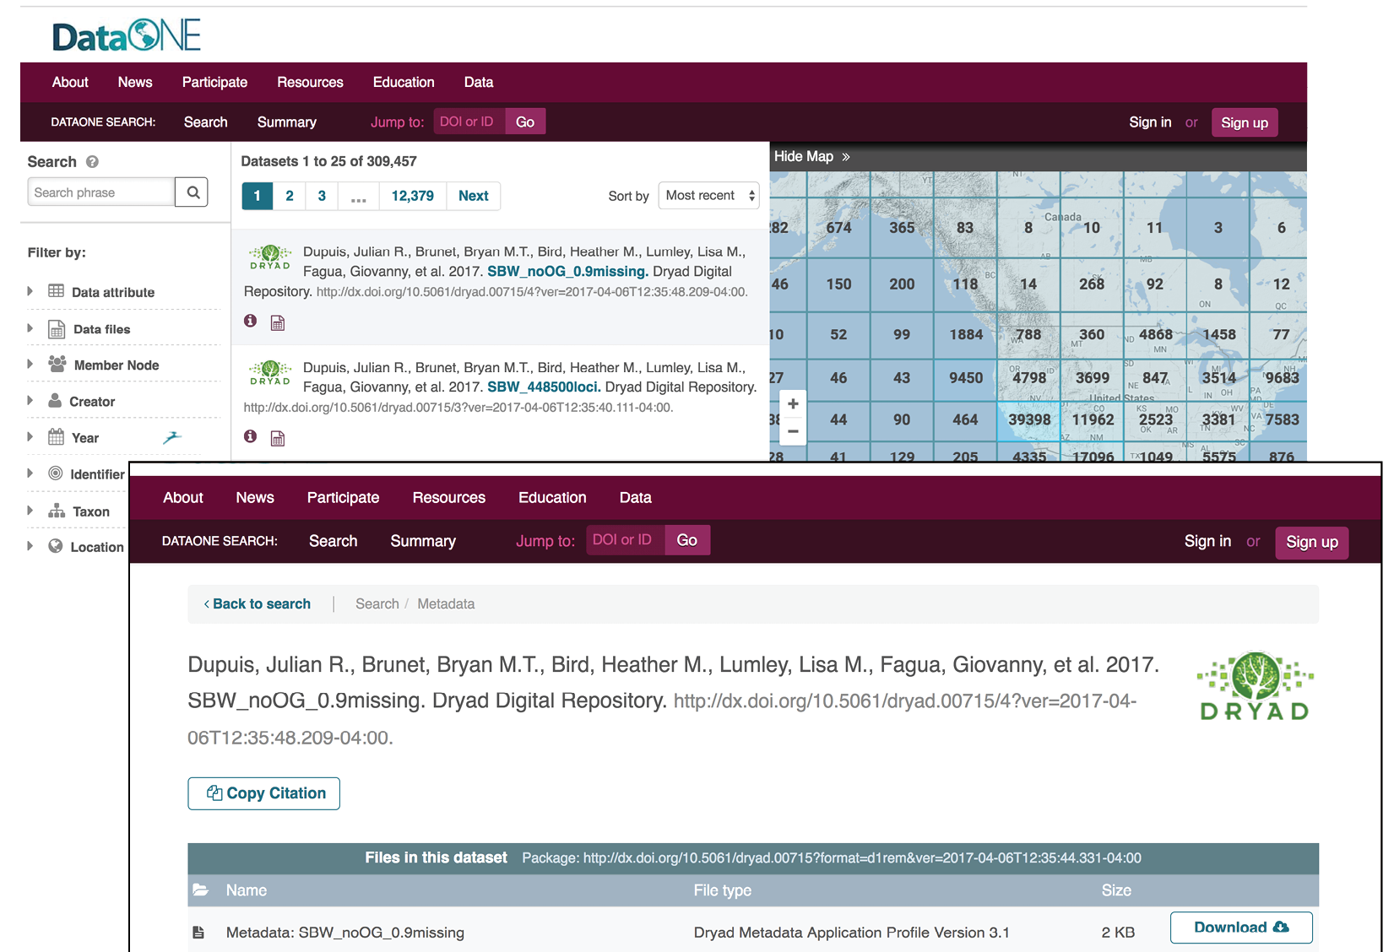Open the Sort by Most recent dropdown
Viewport: 1394px width, 952px height.
(708, 195)
